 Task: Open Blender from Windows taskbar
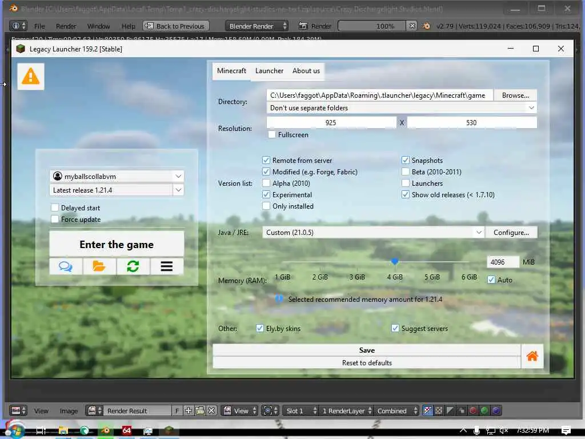coord(106,430)
